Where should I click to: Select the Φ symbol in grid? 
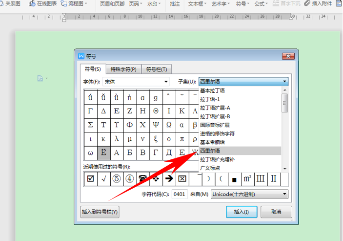[x=129, y=125]
